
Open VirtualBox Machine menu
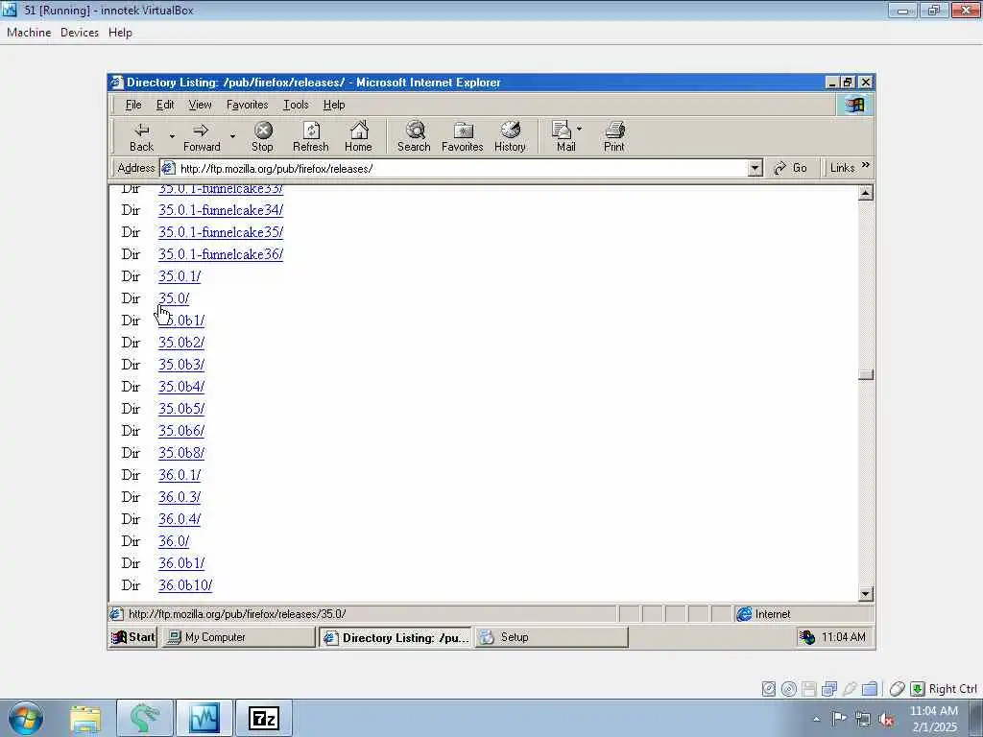click(29, 33)
